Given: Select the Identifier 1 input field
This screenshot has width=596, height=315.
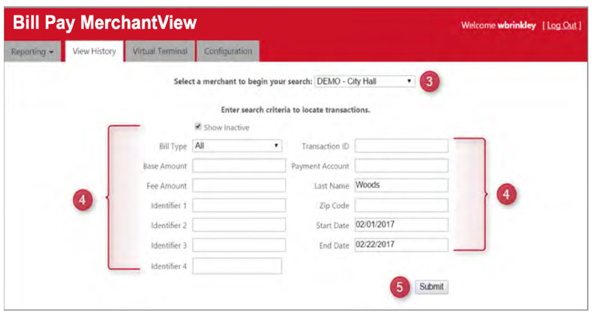Looking at the screenshot, I should click(x=239, y=205).
